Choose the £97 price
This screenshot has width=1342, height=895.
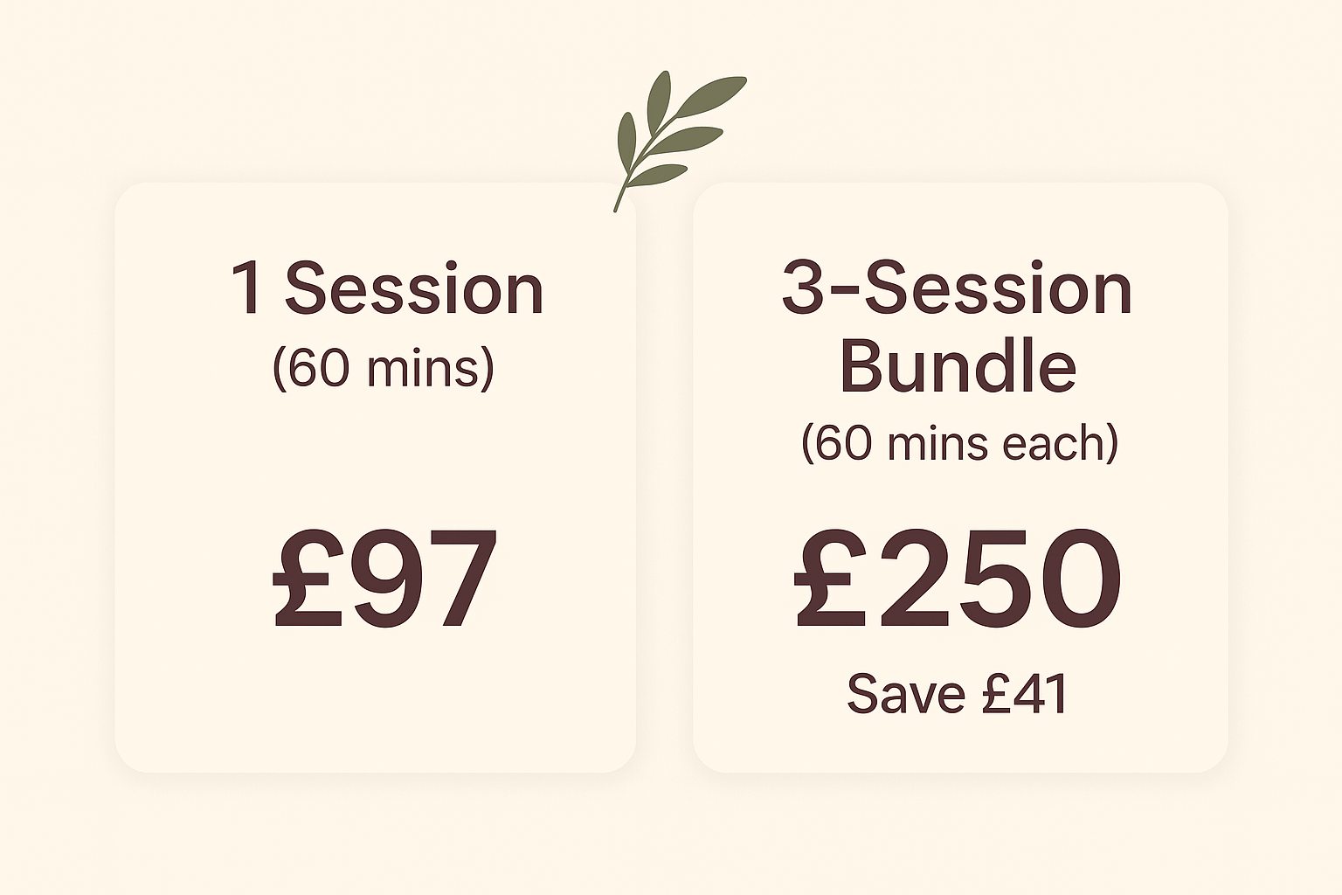click(x=385, y=579)
